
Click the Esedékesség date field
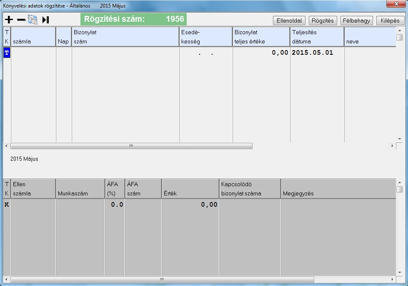(206, 53)
